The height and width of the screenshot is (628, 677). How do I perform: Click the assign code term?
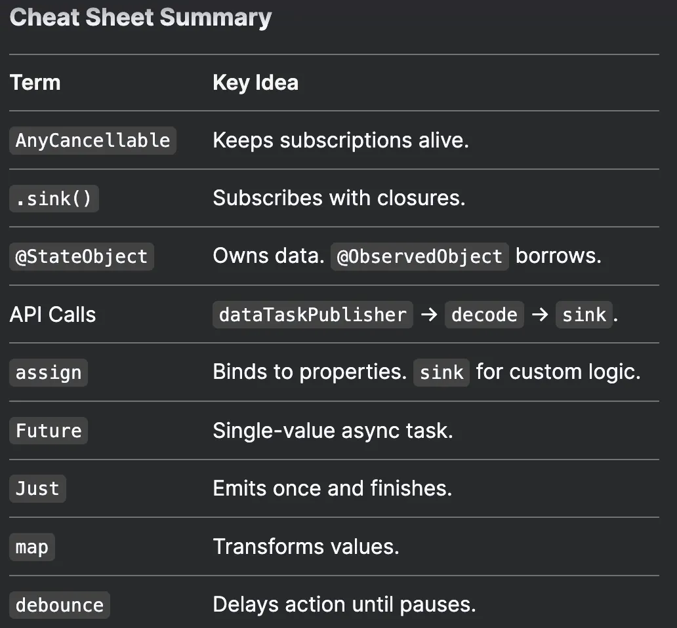(49, 372)
